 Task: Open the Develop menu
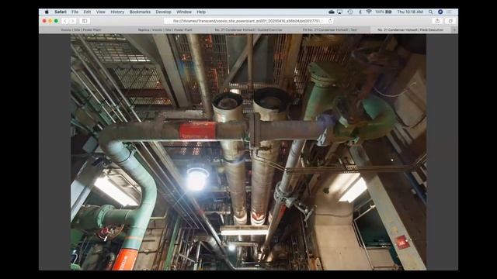[x=163, y=12]
